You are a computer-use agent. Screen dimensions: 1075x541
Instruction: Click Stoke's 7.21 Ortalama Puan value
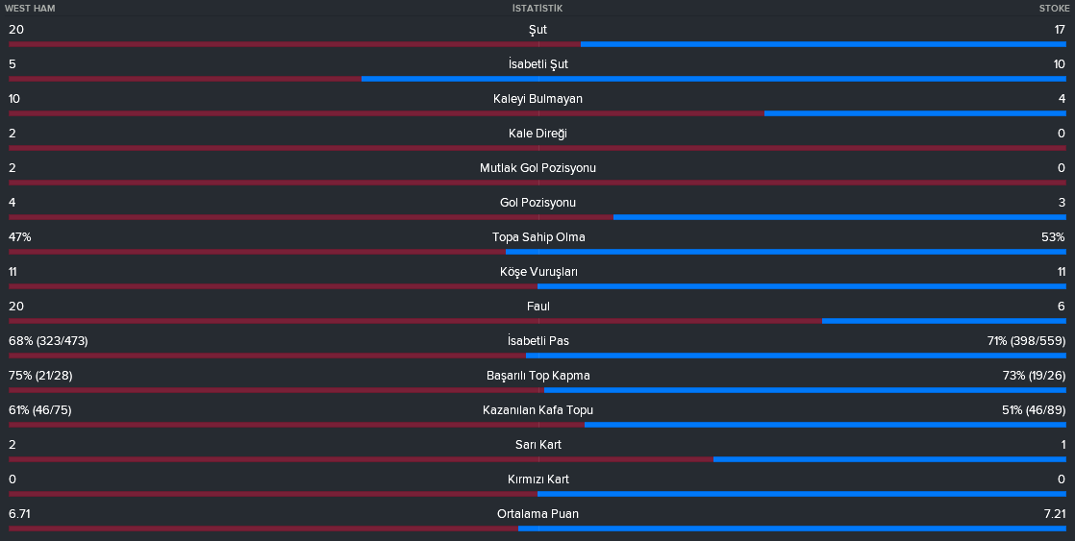1055,513
